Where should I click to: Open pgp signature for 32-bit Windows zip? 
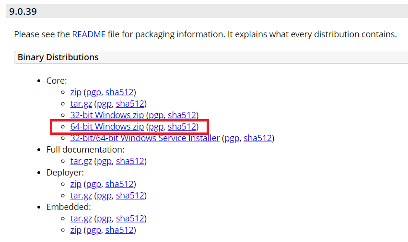click(x=156, y=115)
